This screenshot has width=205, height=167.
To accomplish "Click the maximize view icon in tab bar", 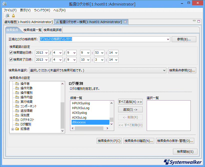I will (x=199, y=21).
